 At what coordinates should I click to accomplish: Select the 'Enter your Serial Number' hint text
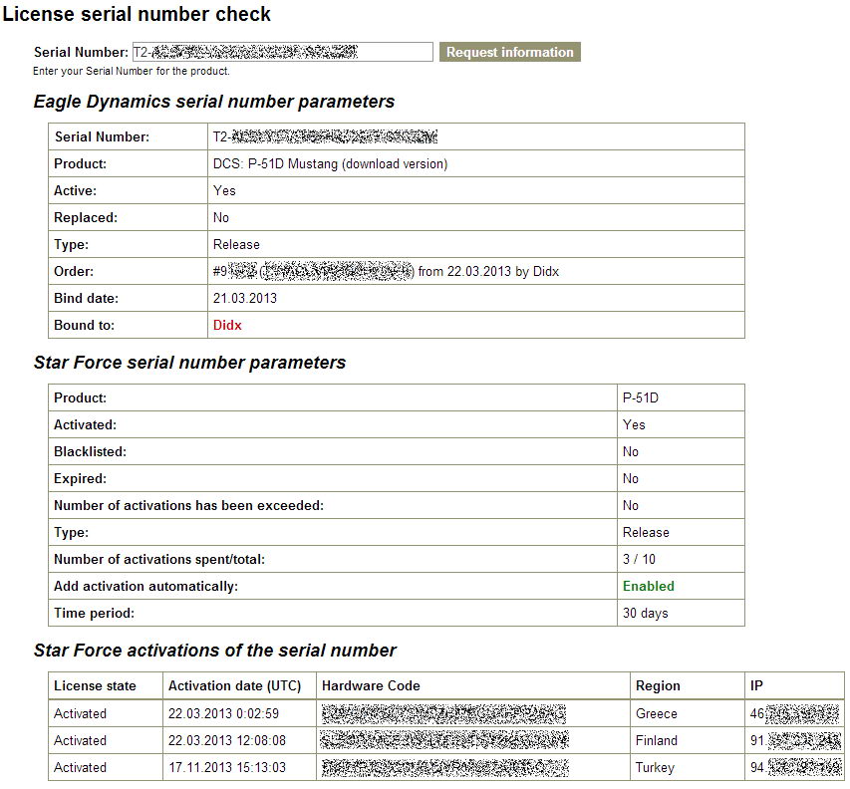point(132,71)
